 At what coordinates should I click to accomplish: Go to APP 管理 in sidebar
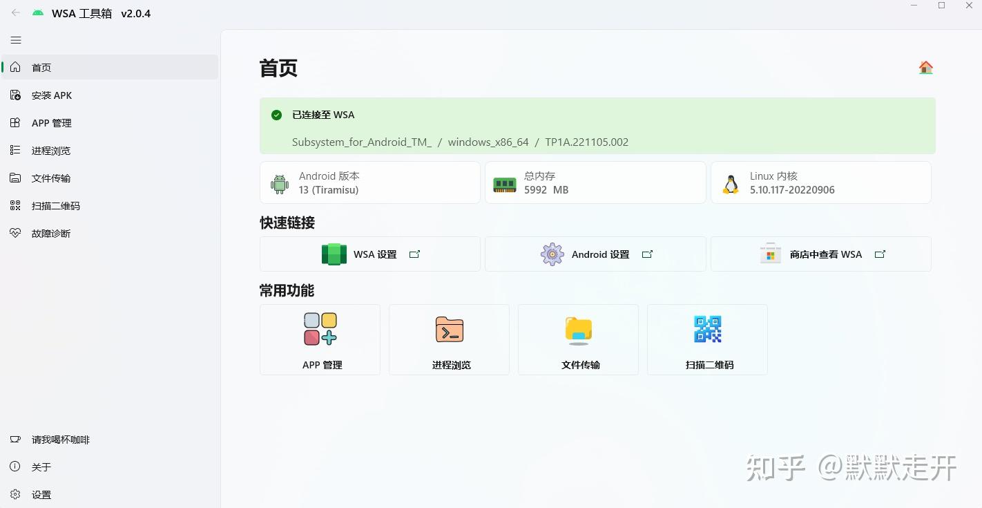[x=52, y=123]
